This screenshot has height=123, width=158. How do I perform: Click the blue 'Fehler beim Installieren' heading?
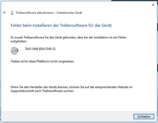[61, 25]
